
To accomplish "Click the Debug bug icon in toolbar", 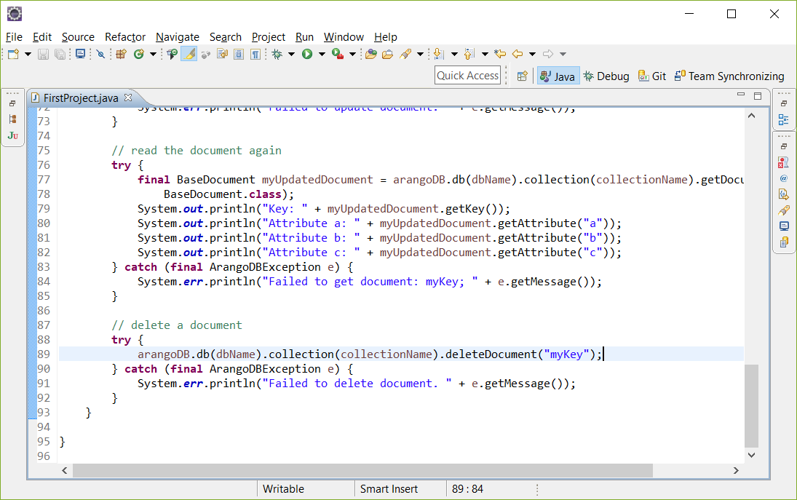I will 277,54.
